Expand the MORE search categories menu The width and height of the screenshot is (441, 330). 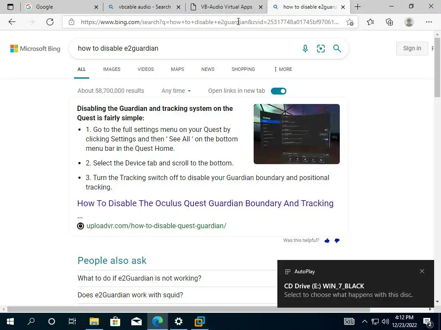pyautogui.click(x=283, y=69)
